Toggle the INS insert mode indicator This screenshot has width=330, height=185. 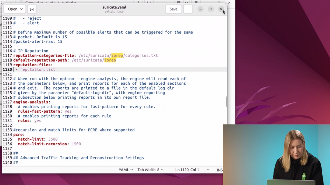(x=219, y=170)
